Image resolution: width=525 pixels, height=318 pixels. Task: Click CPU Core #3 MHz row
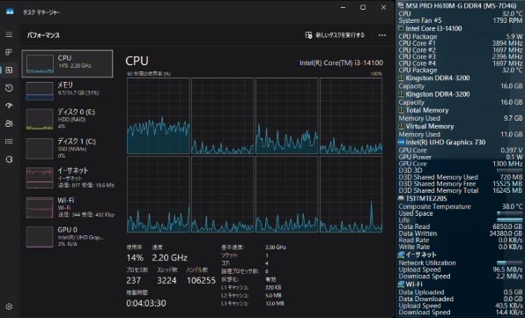[460, 56]
